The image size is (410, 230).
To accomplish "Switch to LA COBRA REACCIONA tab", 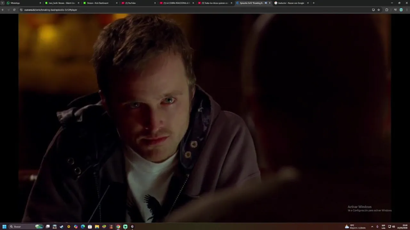I will click(176, 3).
